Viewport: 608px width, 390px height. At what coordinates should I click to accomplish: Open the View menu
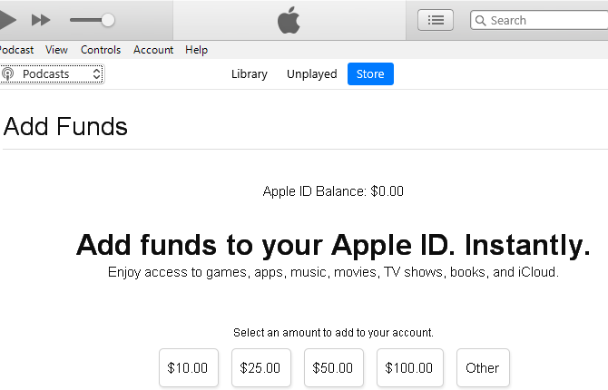click(x=56, y=50)
